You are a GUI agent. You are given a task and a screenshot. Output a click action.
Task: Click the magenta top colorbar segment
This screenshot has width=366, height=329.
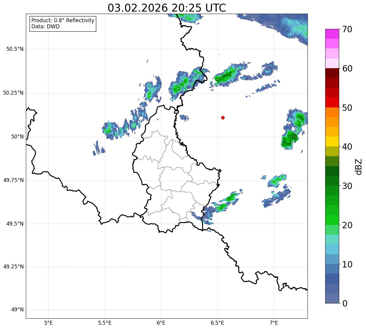[x=332, y=34]
